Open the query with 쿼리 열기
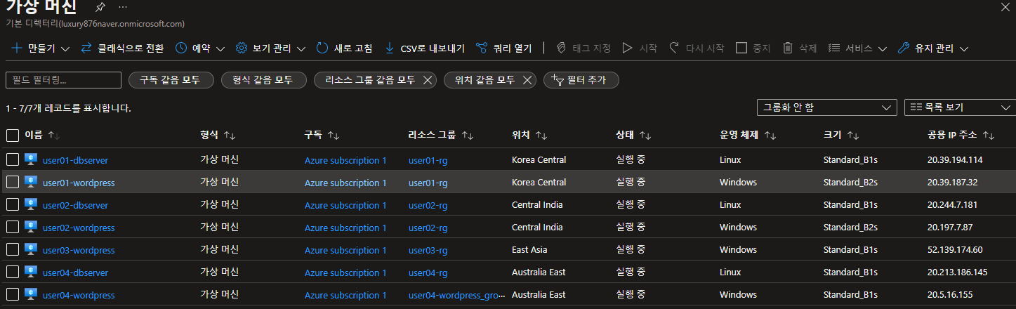Image resolution: width=1016 pixels, height=309 pixels. pos(503,48)
